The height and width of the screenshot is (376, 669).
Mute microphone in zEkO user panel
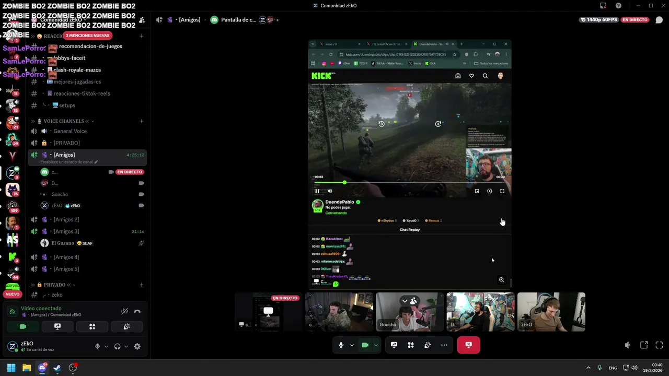pyautogui.click(x=97, y=346)
